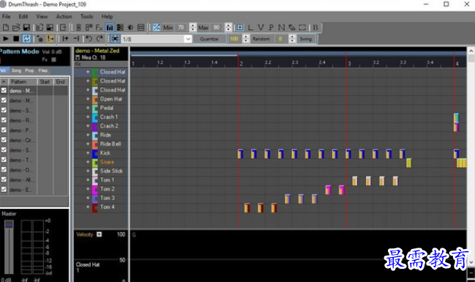Screen dimensions: 475x282
Task: Toggle the checkbox of the first demo - M pattern
Action: point(4,90)
